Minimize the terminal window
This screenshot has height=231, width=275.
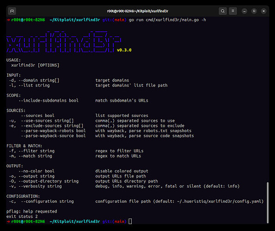[x=244, y=11]
